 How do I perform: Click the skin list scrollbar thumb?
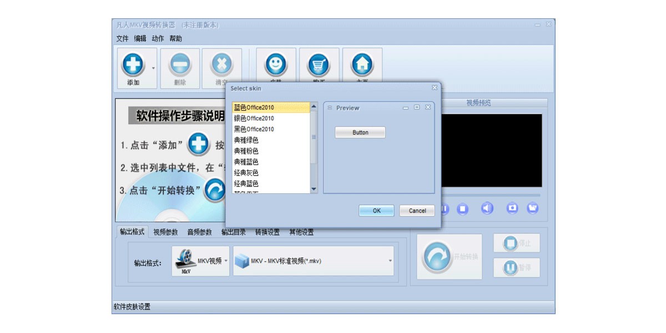coord(314,137)
